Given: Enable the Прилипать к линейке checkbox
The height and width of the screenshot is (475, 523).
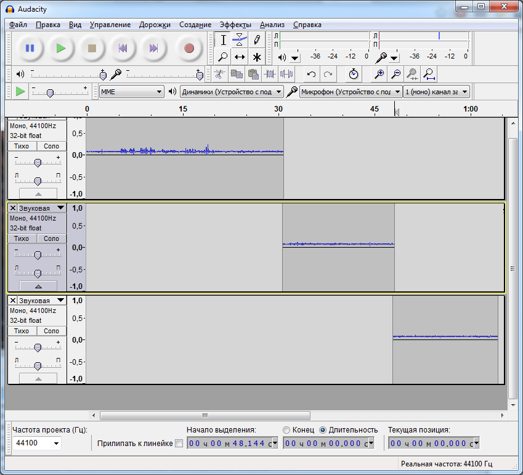Looking at the screenshot, I should coord(179,444).
